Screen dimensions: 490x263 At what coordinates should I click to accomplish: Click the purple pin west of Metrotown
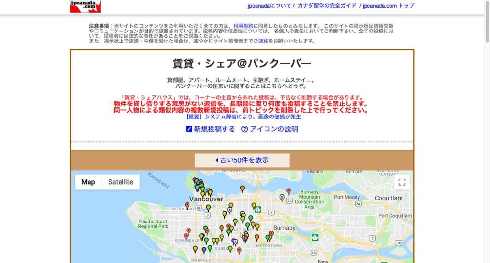point(246,238)
